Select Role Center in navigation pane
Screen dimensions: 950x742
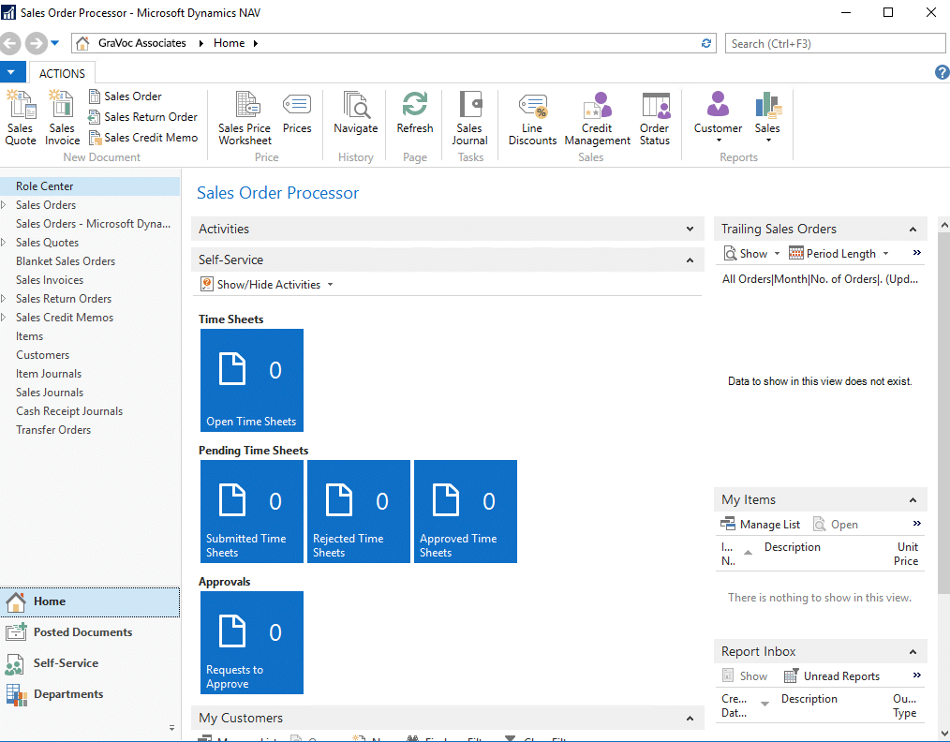pos(90,185)
